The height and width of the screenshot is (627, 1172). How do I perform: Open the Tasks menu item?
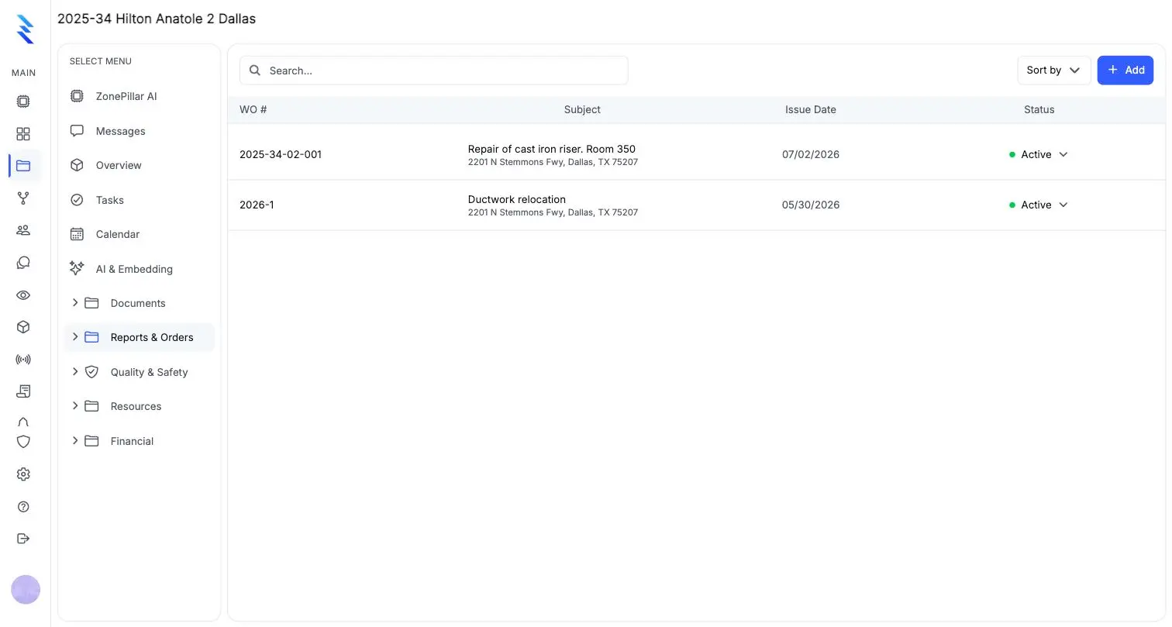pos(139,200)
